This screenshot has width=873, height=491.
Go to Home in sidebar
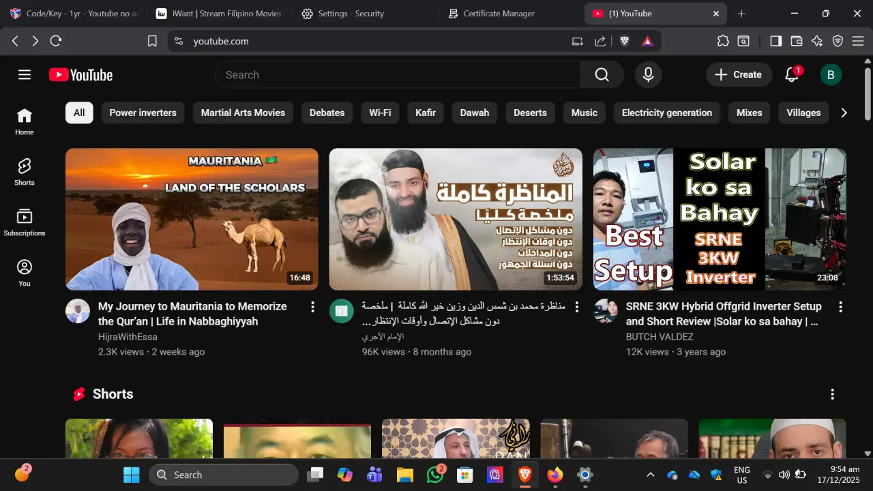tap(25, 121)
